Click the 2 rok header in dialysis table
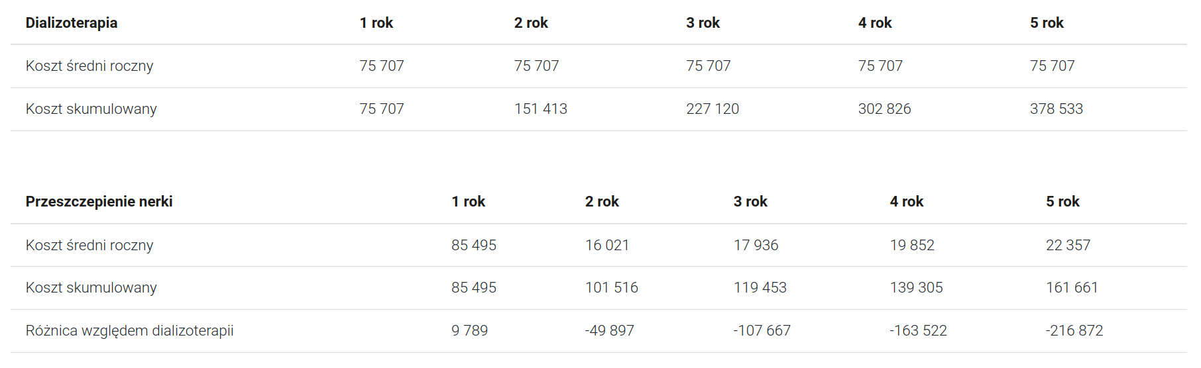The image size is (1201, 368). pyautogui.click(x=531, y=23)
